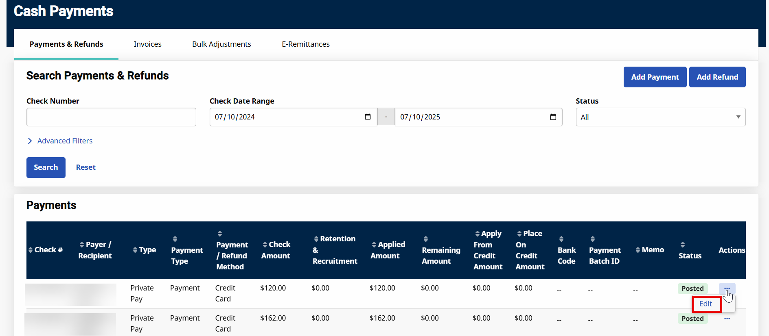Go to the E-Remittances tab
The width and height of the screenshot is (769, 336).
tap(305, 44)
